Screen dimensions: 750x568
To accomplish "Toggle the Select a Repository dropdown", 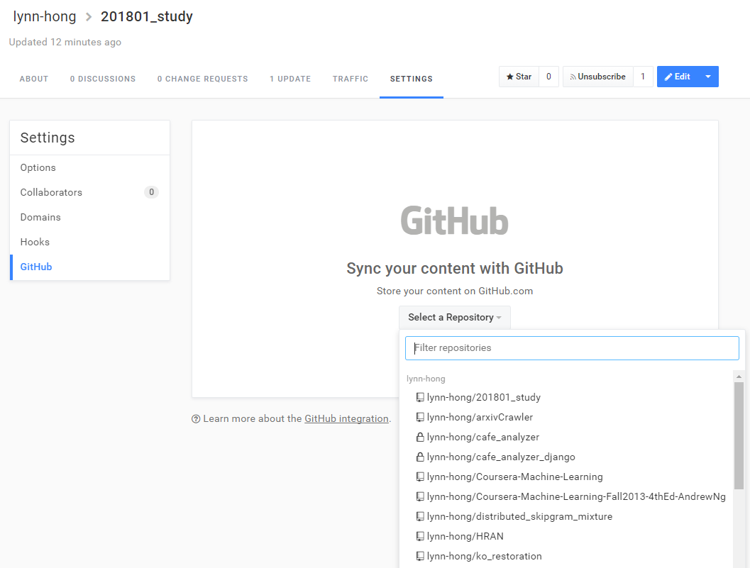I will [x=454, y=318].
